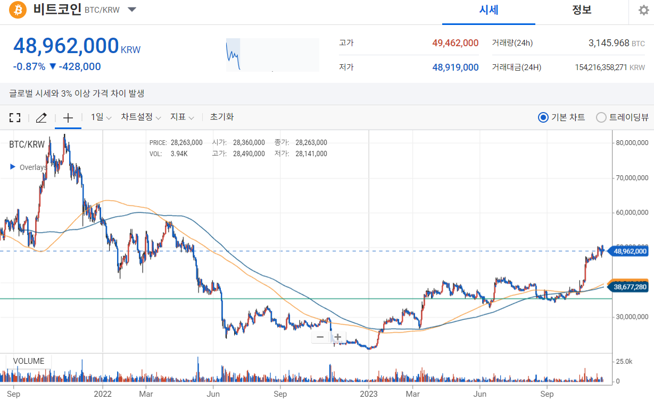This screenshot has width=654, height=401.
Task: Open the BTC/KRW market selector dropdown arrow
Action: pyautogui.click(x=132, y=10)
